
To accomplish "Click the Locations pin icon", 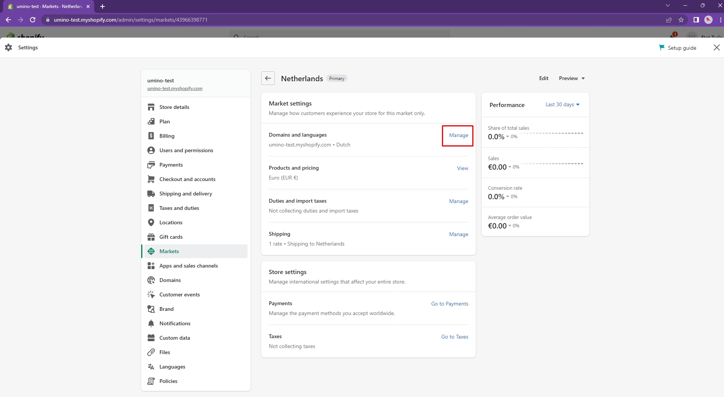I will tap(151, 222).
